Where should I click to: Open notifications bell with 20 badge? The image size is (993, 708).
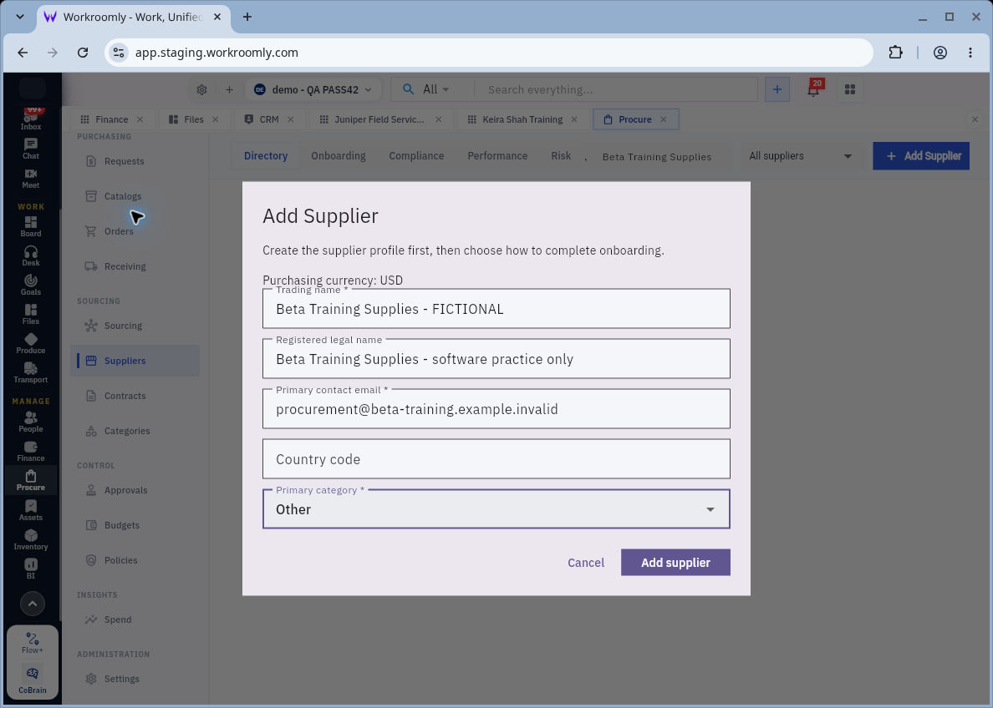point(814,89)
